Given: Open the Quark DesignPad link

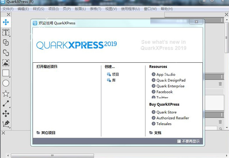Looking at the screenshot, I should [169, 80].
